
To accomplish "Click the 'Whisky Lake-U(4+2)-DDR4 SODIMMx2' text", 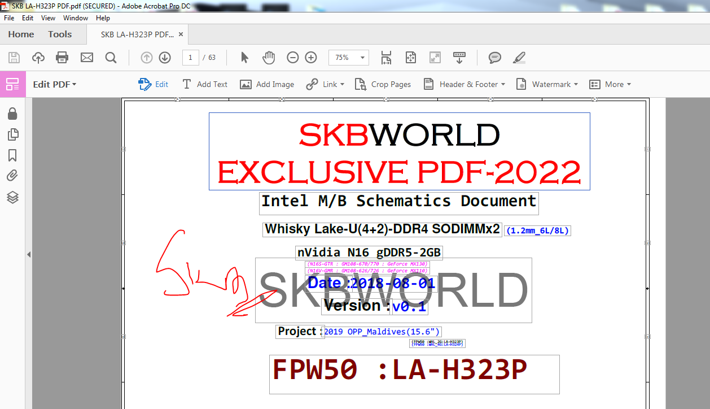I will point(382,229).
